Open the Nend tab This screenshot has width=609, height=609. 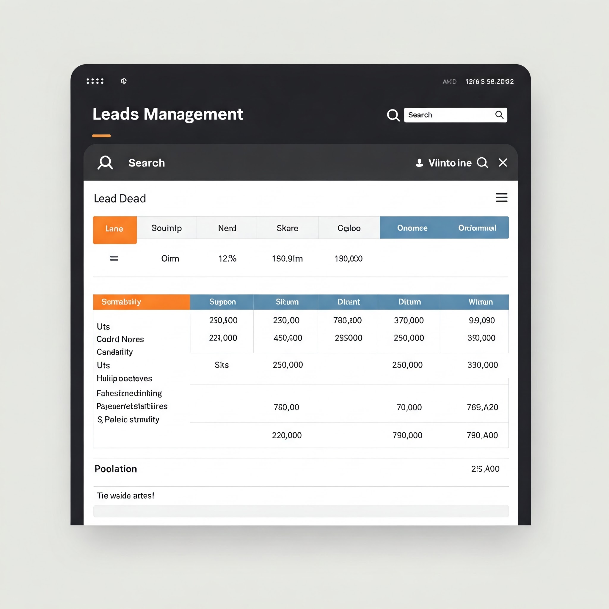[227, 228]
